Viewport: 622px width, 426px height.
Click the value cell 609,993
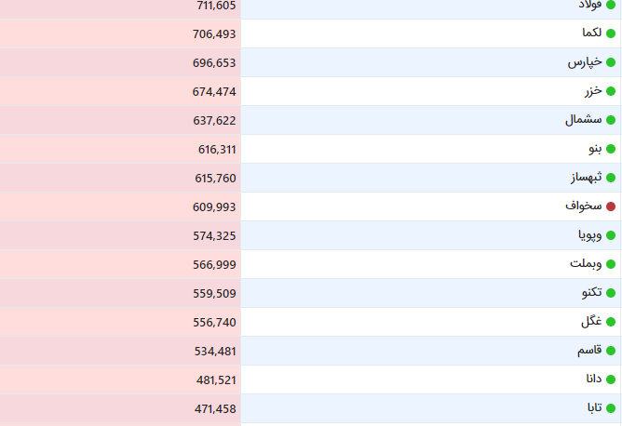(x=120, y=206)
